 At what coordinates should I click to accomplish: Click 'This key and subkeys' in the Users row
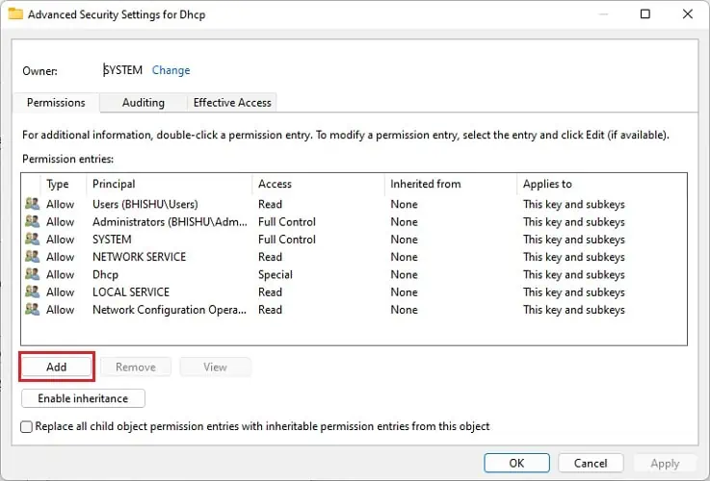pos(574,204)
